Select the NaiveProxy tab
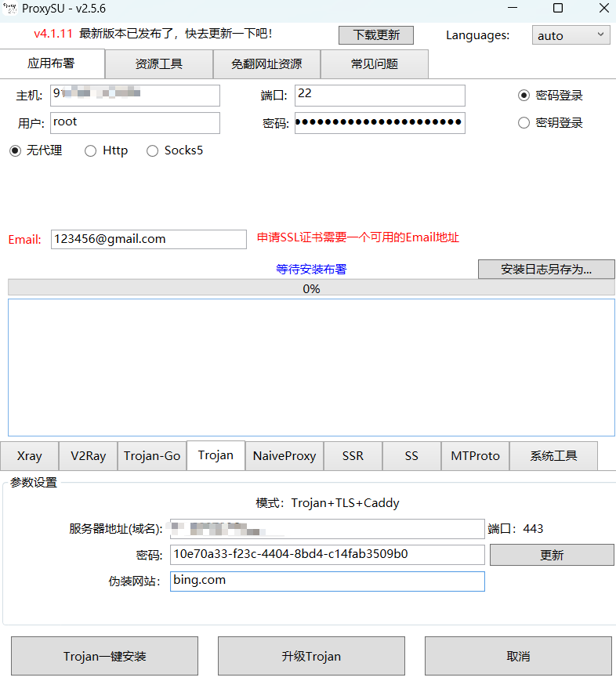 click(x=284, y=456)
